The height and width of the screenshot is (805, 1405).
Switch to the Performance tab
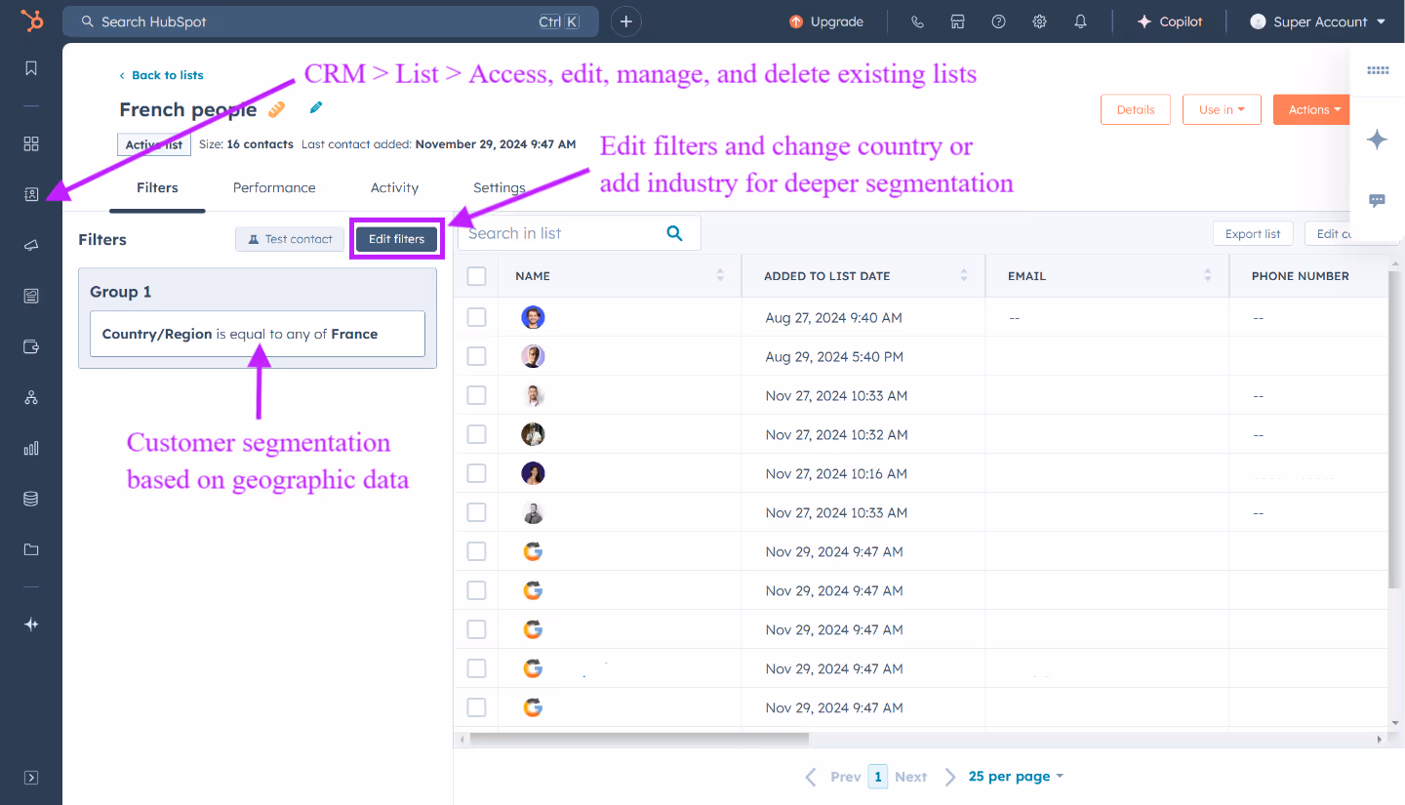[274, 187]
